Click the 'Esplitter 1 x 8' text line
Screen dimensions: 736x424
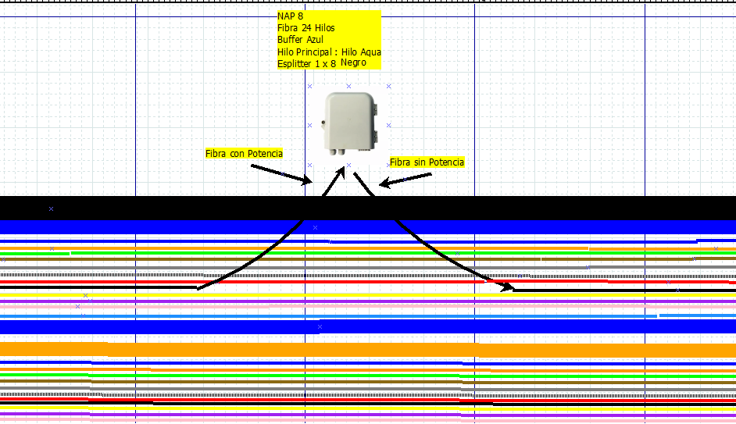306,63
